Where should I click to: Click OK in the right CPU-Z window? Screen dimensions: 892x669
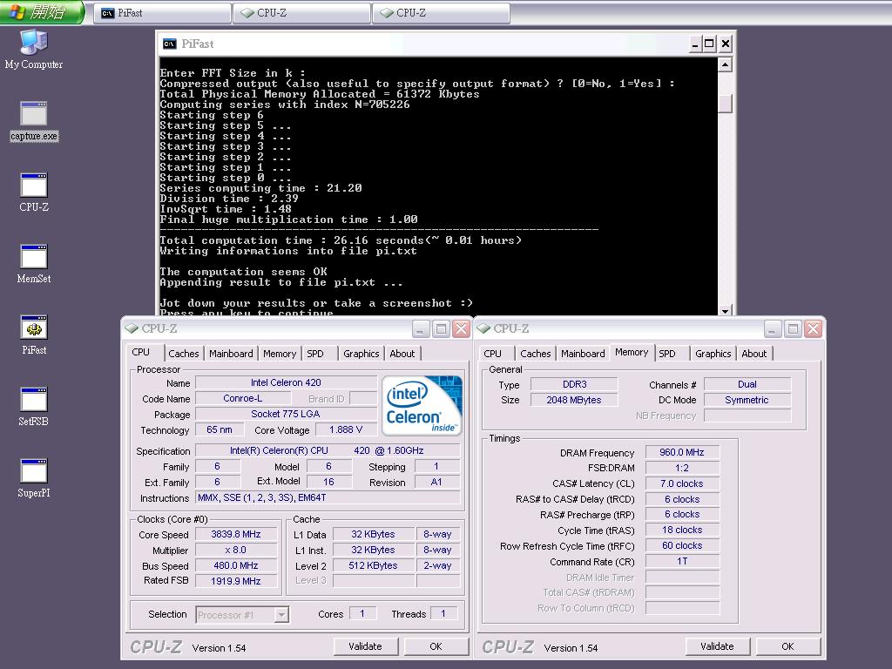pos(787,646)
